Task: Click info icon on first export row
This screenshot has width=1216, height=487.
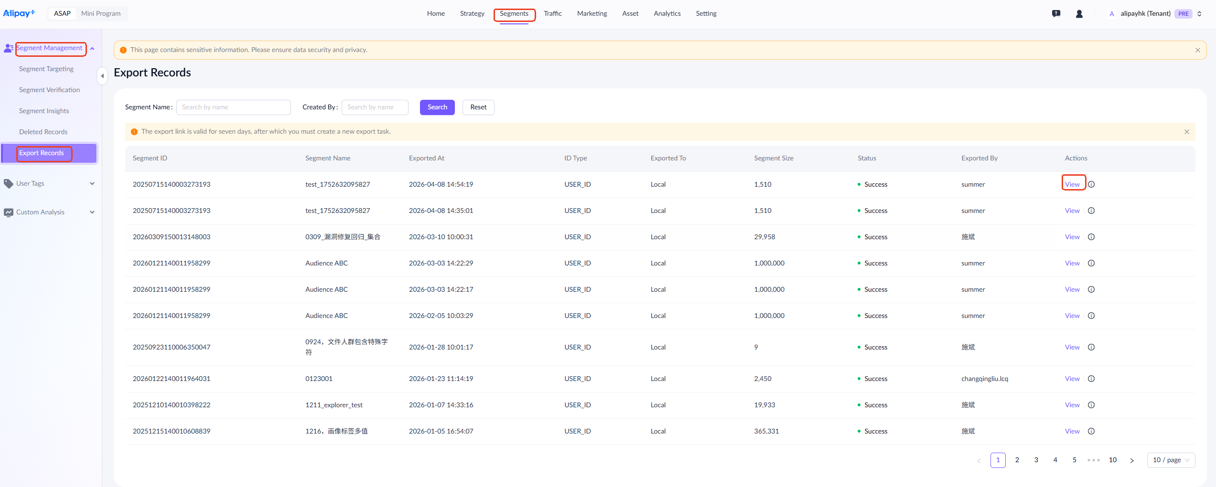Action: click(1091, 184)
